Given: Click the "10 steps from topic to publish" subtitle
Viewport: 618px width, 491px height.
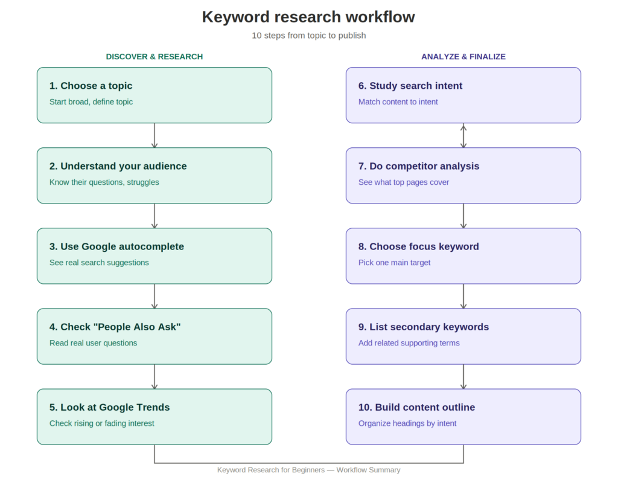Looking at the screenshot, I should [x=308, y=36].
